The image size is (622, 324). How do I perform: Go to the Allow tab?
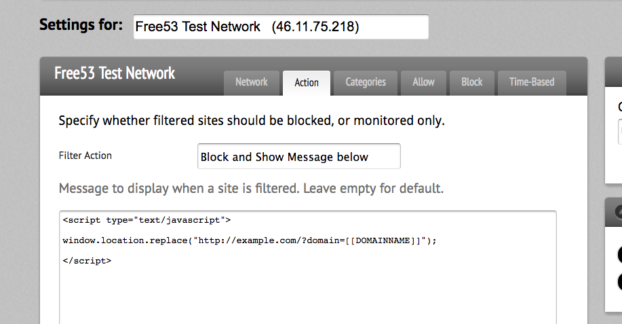(423, 83)
